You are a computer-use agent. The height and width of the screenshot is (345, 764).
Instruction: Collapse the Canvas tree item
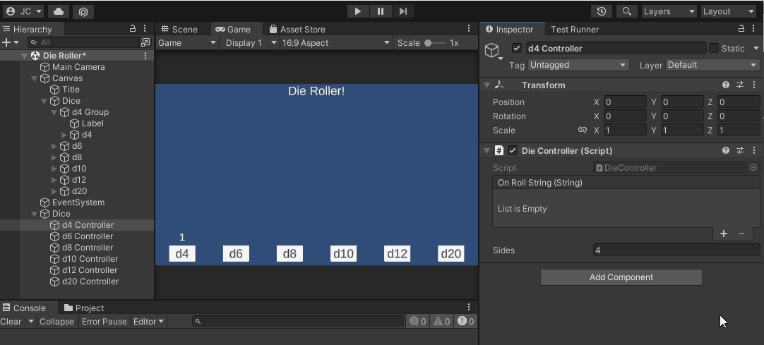click(34, 78)
